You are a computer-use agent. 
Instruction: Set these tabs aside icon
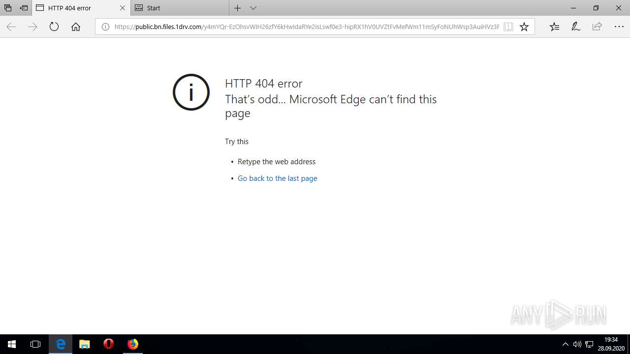[24, 8]
